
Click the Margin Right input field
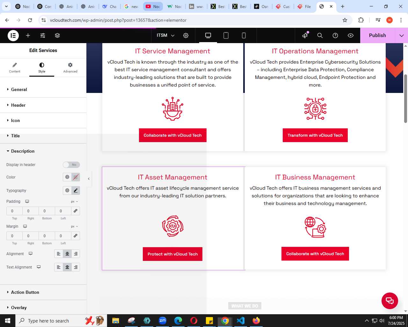(x=31, y=236)
